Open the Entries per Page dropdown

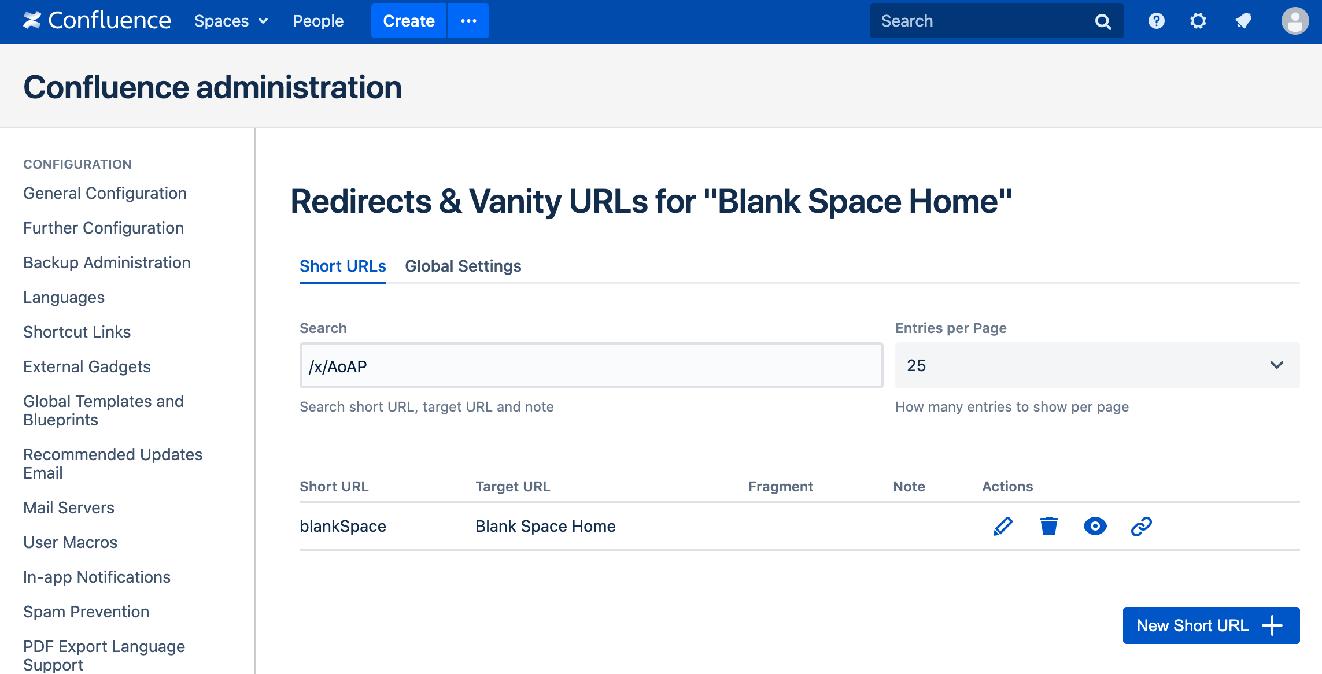coord(1097,365)
